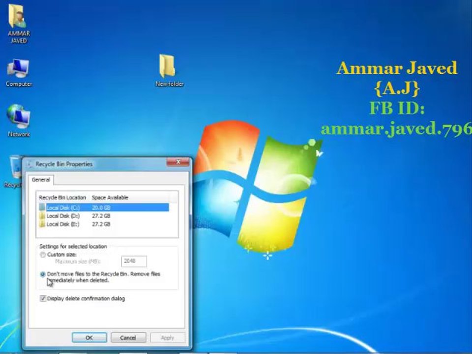This screenshot has width=472, height=354.
Task: Click the Local Disk (D:) drive icon
Action: coord(42,216)
